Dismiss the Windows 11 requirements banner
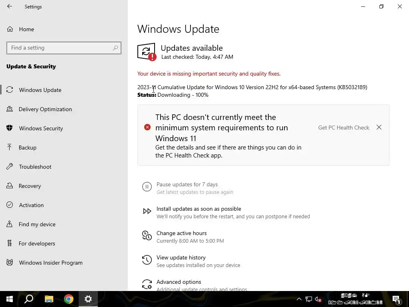Screen dimensions: 409x307 (379, 127)
